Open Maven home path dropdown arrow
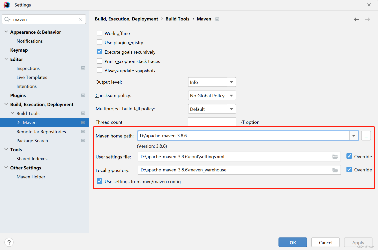378x250 pixels. click(x=354, y=136)
